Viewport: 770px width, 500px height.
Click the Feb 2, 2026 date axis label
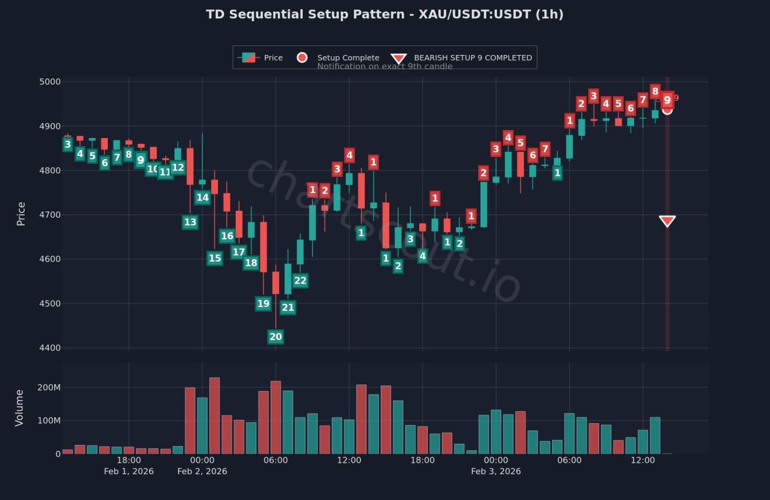202,471
